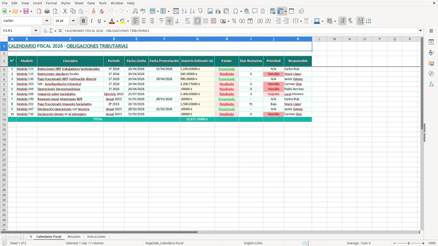Open the Function Wizard fx icon
This screenshot has height=246, width=438.
[x=45, y=31]
